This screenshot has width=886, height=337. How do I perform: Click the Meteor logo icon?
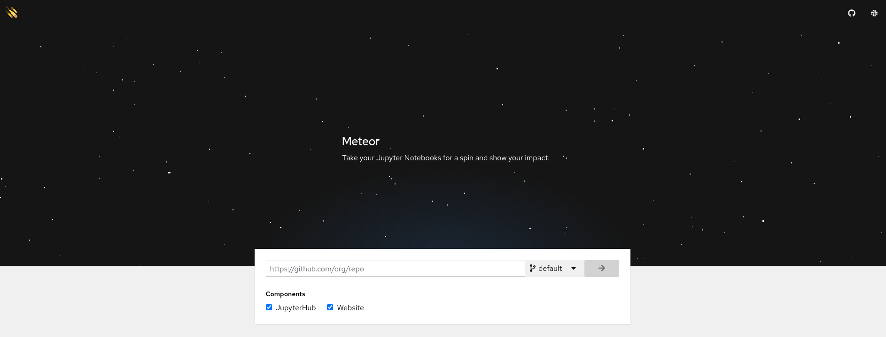click(x=12, y=13)
